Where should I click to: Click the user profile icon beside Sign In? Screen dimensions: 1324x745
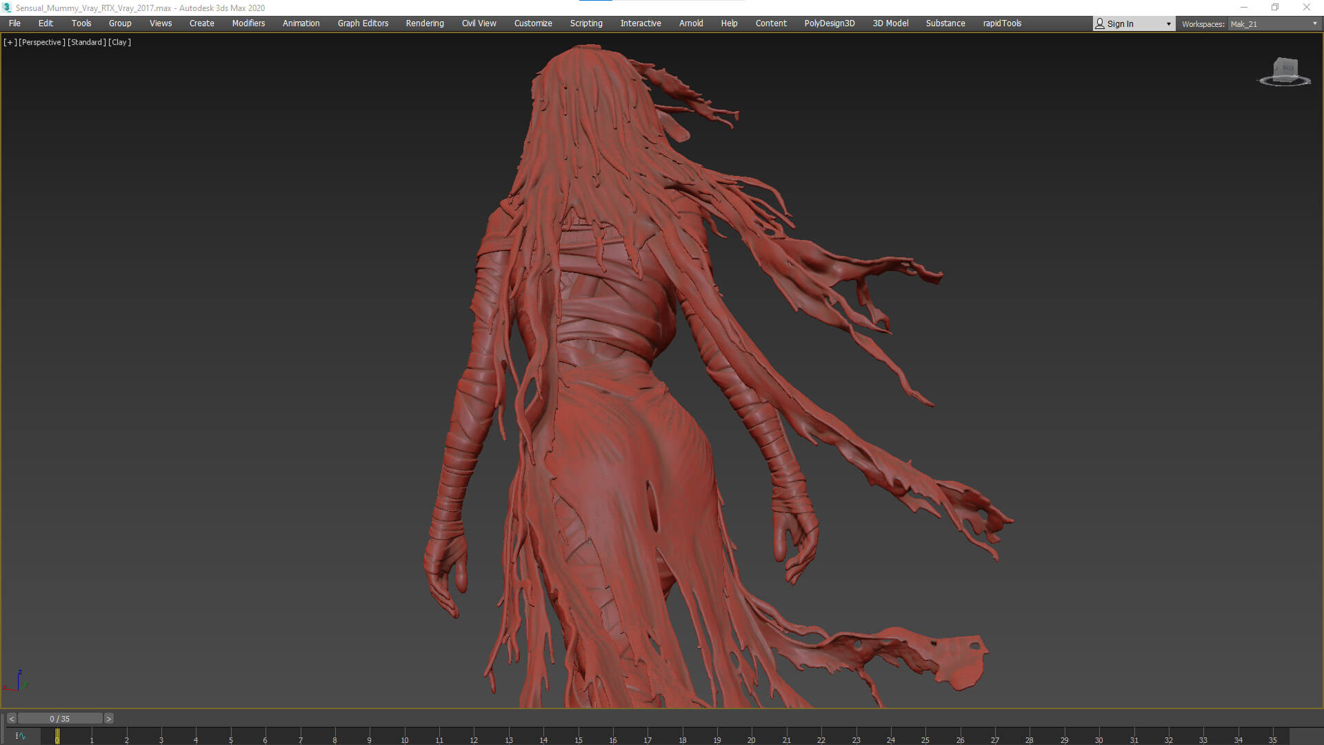pos(1100,23)
